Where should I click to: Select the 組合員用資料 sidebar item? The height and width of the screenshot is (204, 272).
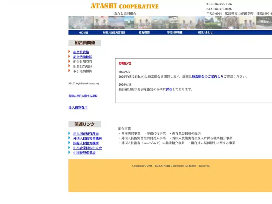click(83, 61)
